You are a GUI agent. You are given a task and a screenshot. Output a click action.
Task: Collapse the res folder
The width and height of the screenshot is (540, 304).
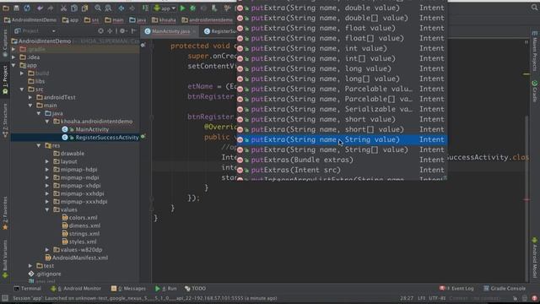(39, 145)
